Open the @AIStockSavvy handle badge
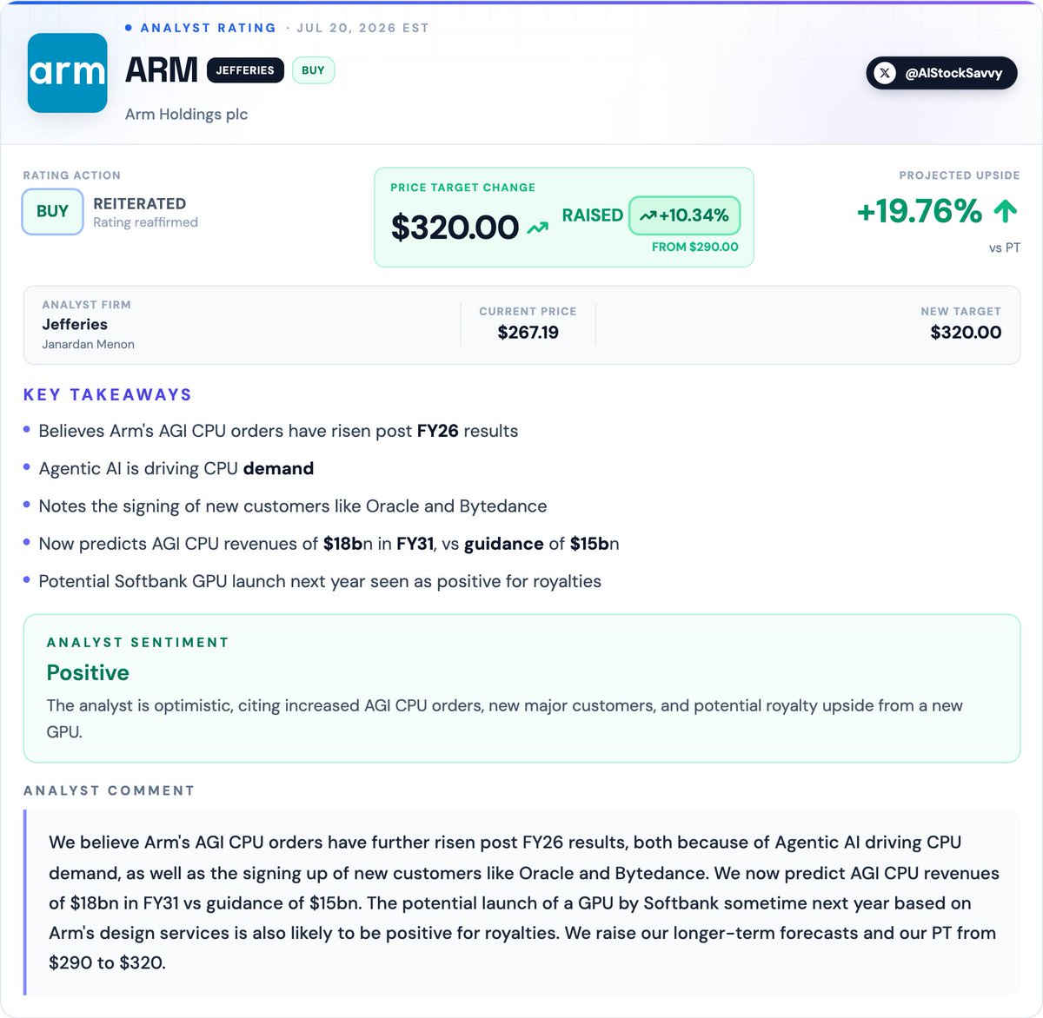The height and width of the screenshot is (1018, 1043). pyautogui.click(x=941, y=73)
